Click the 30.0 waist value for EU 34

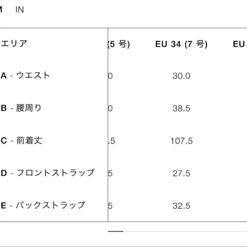coord(181,76)
